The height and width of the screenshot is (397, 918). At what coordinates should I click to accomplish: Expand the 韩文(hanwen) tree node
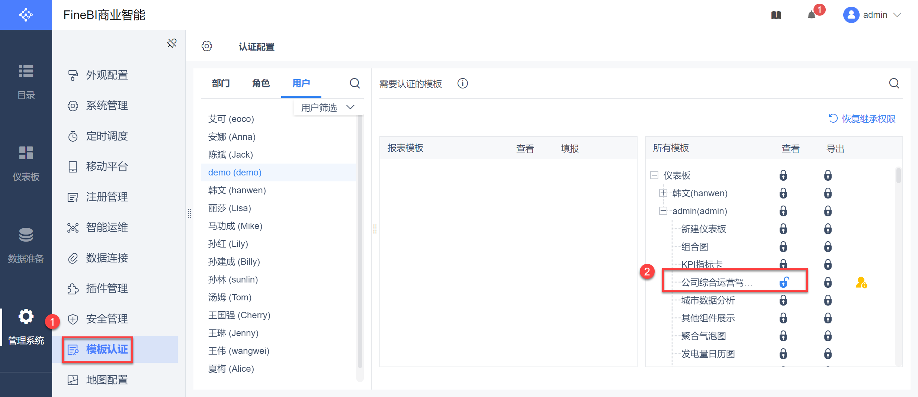(663, 193)
